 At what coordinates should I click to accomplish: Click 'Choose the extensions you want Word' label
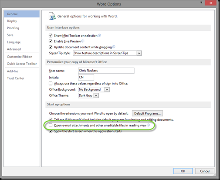(x=88, y=113)
